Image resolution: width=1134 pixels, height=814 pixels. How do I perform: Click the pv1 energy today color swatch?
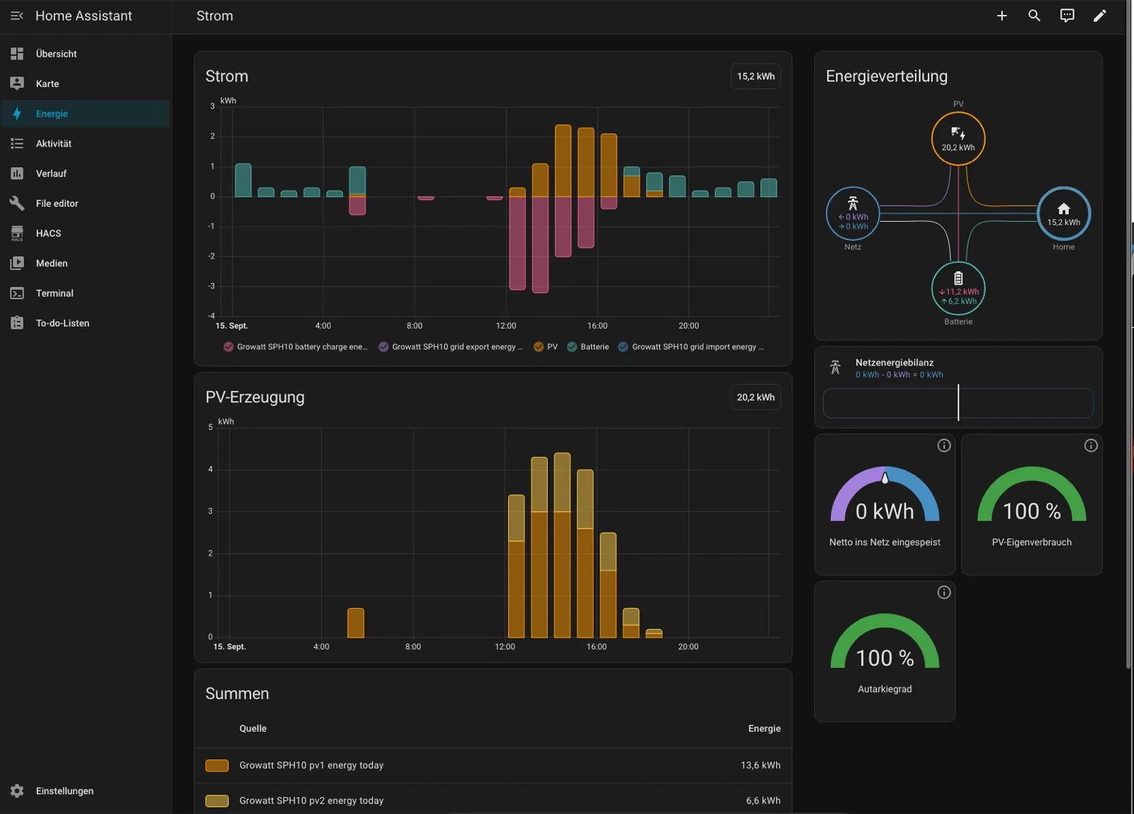tap(217, 766)
